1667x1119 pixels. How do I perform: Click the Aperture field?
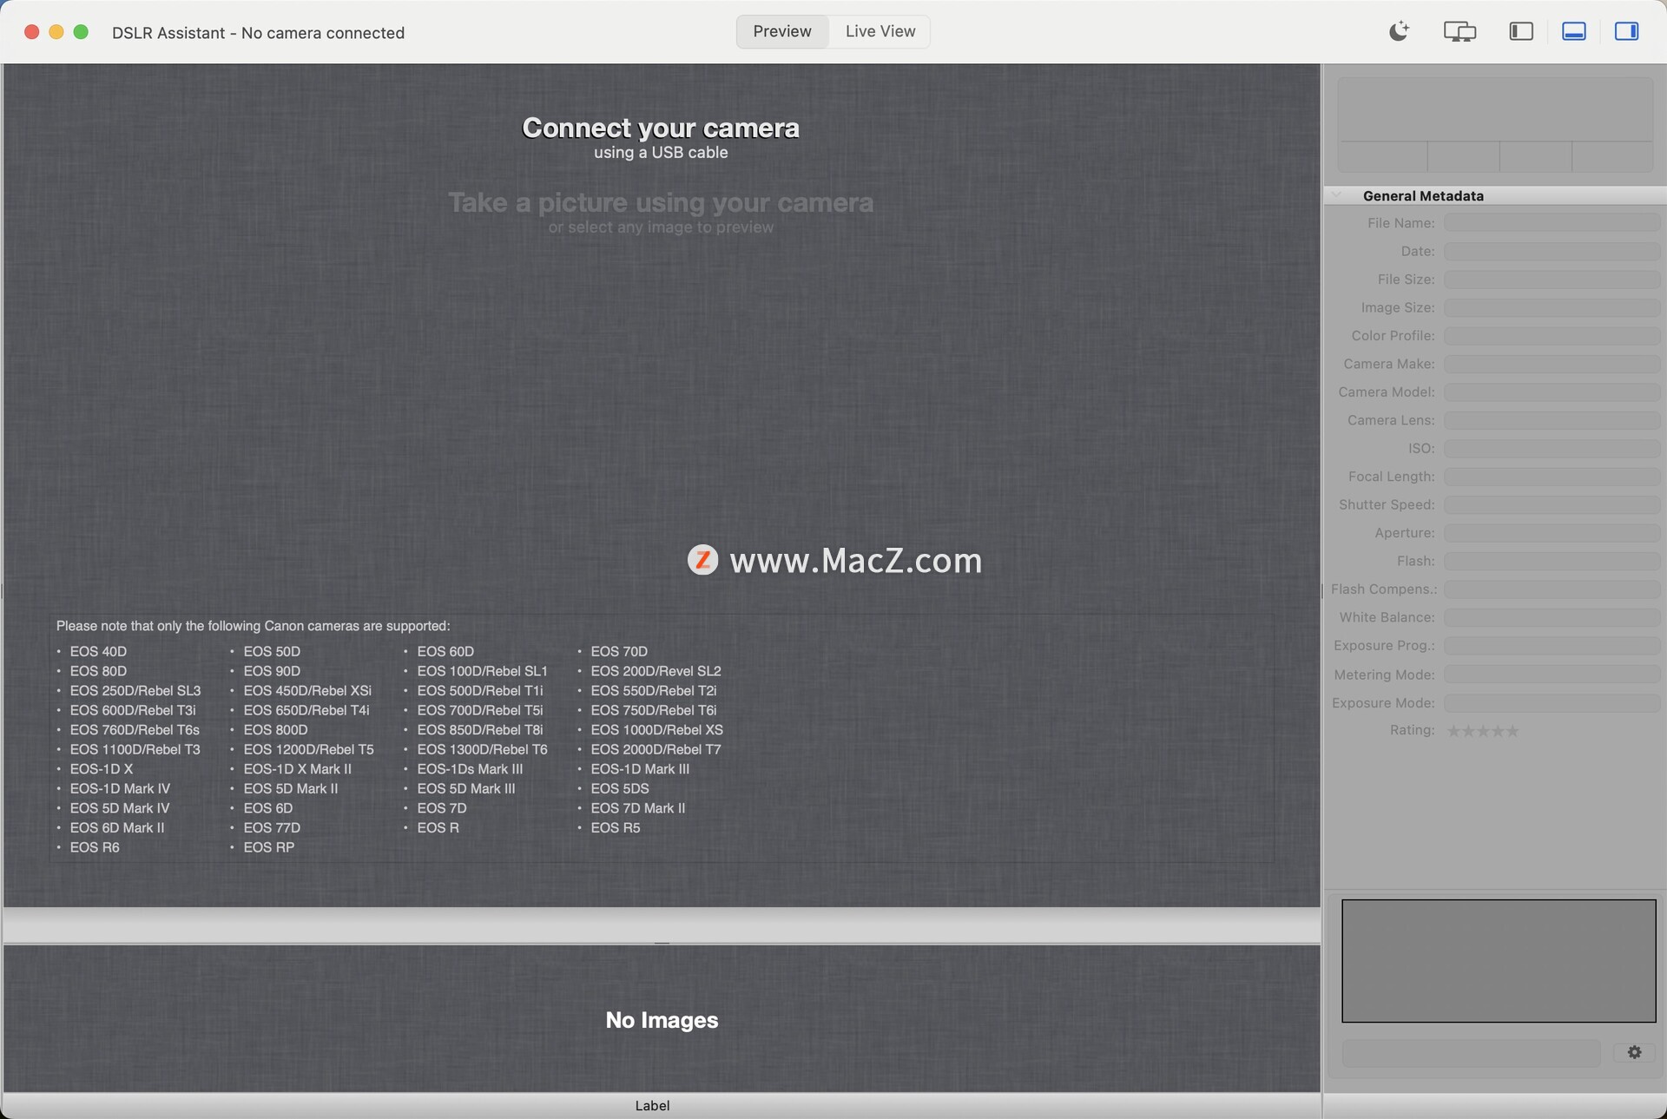(x=1552, y=533)
